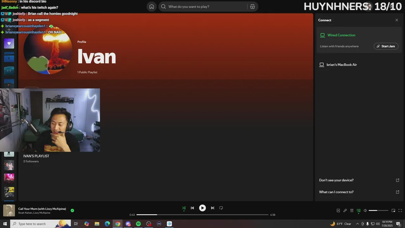Viewport: 405px width, 228px height.
Task: Open Task View on the taskbar
Action: 76,224
